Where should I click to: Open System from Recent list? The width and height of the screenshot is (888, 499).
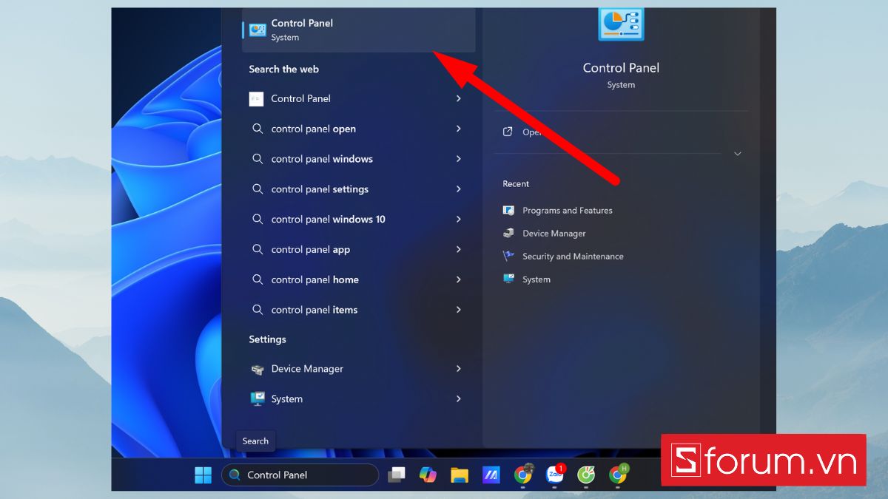(x=527, y=279)
